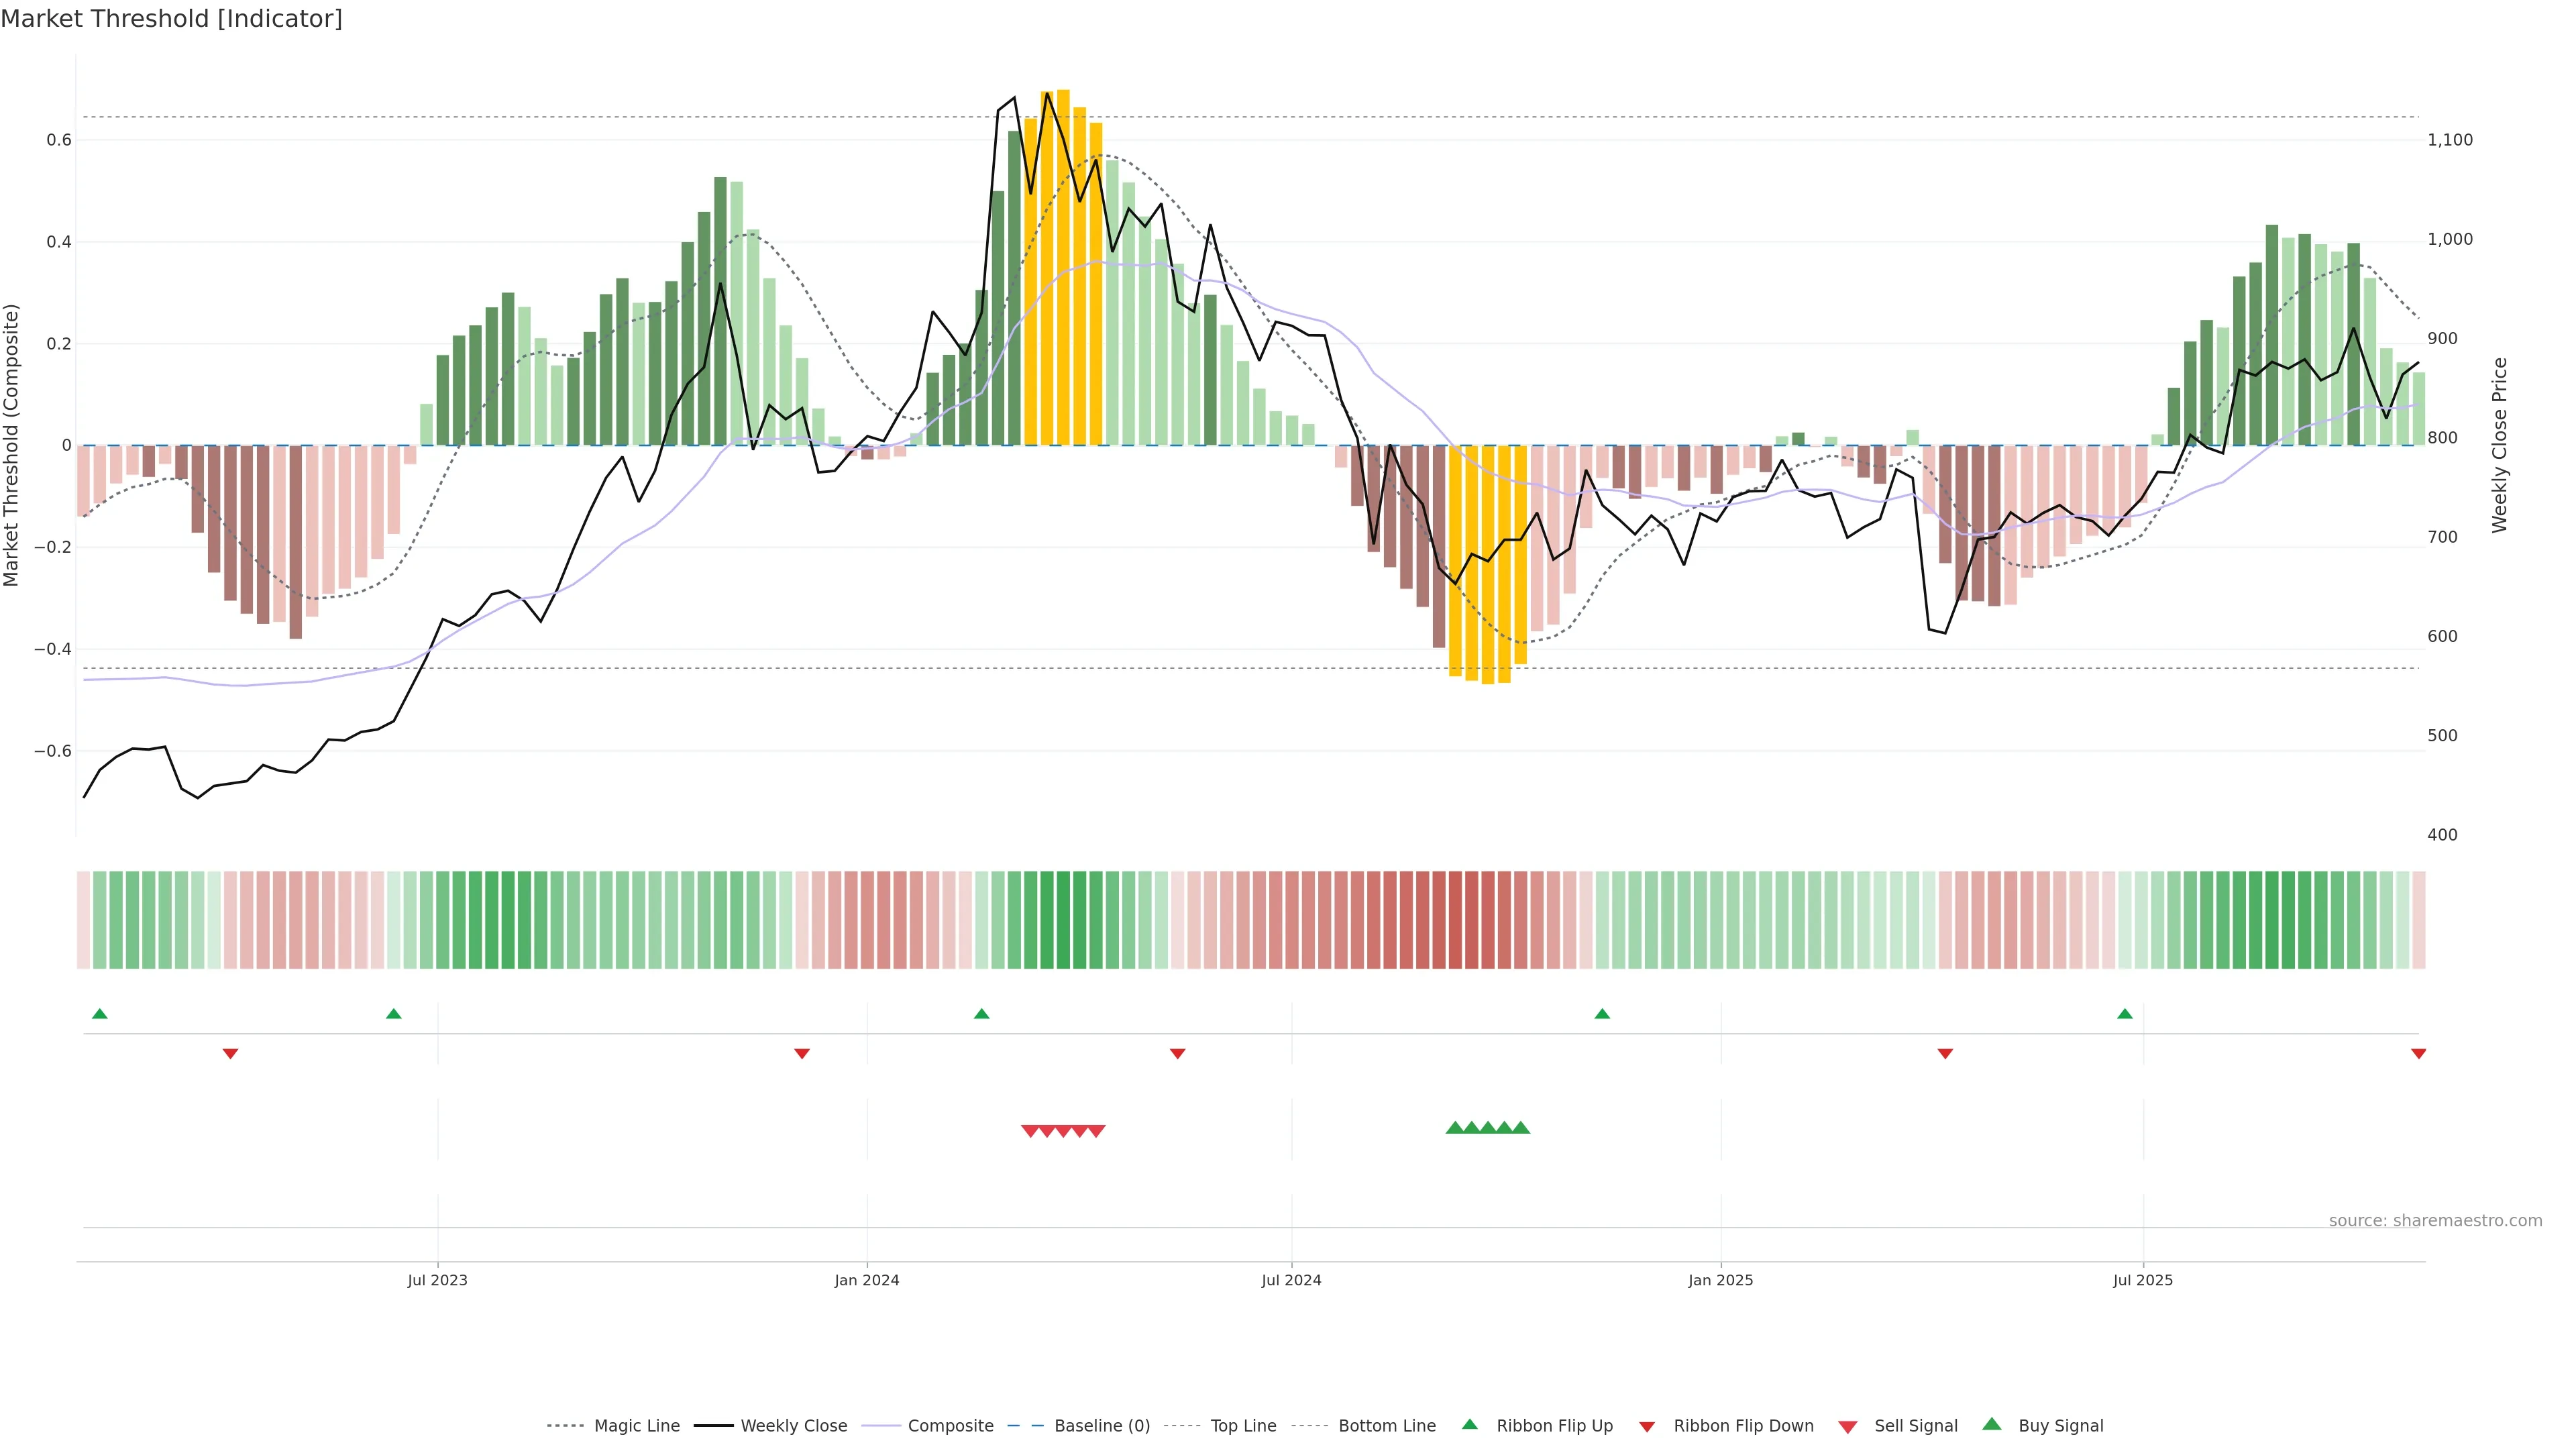Click the first green buy signal triangle
This screenshot has width=2576, height=1449.
1455,1128
